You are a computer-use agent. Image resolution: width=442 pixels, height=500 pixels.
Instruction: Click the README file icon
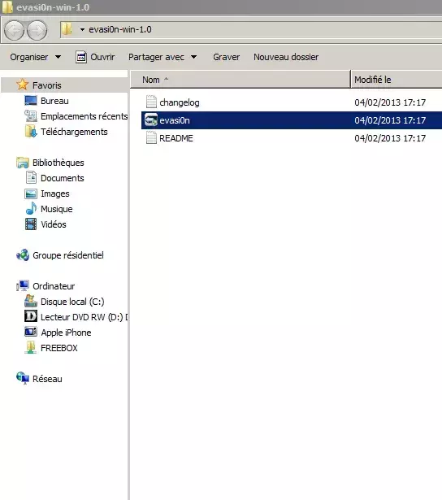151,137
